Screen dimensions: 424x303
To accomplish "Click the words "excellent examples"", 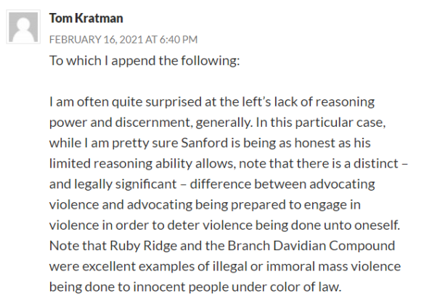I will pyautogui.click(x=138, y=266).
